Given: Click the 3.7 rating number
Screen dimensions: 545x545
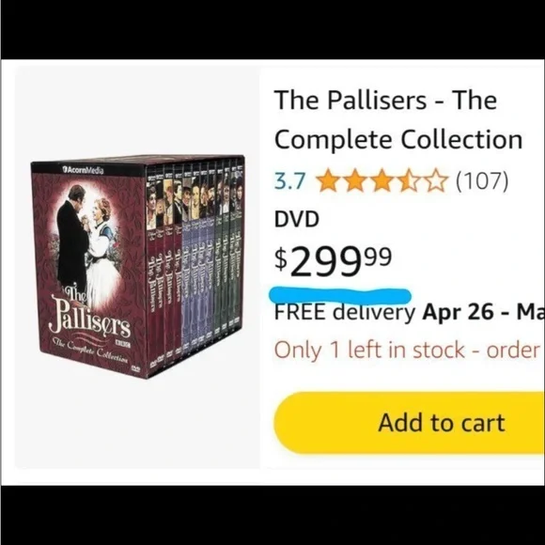Looking at the screenshot, I should 289,181.
